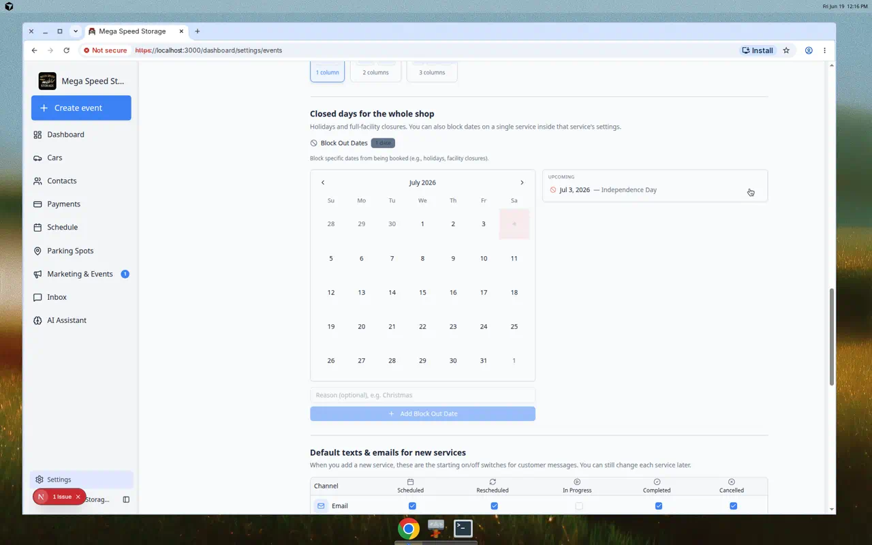Click Add Block Out Date button

click(422, 414)
